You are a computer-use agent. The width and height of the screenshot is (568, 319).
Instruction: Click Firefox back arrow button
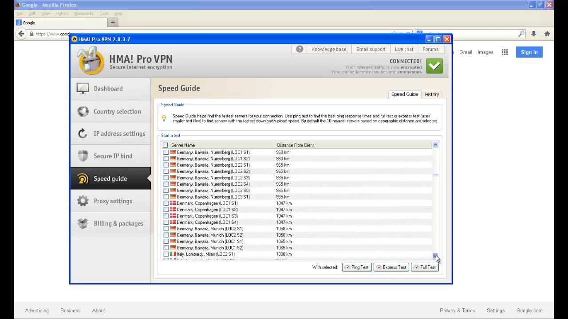point(21,34)
